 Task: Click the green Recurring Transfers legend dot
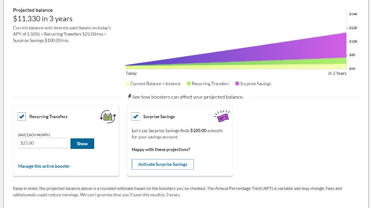point(189,84)
